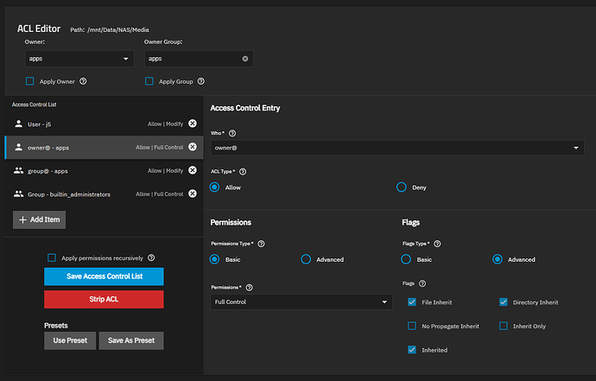Show help for Apply Owner
The height and width of the screenshot is (381, 596).
(83, 81)
